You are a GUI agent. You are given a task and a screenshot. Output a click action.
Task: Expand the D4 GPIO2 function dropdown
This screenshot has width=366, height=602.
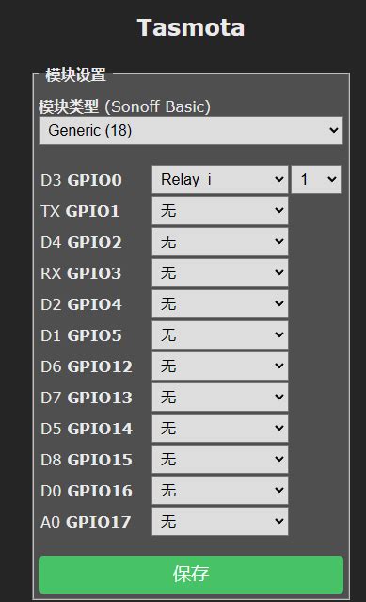point(220,241)
